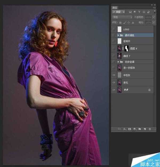Click the 图层 8 layer mask thumbnail

[126, 48]
